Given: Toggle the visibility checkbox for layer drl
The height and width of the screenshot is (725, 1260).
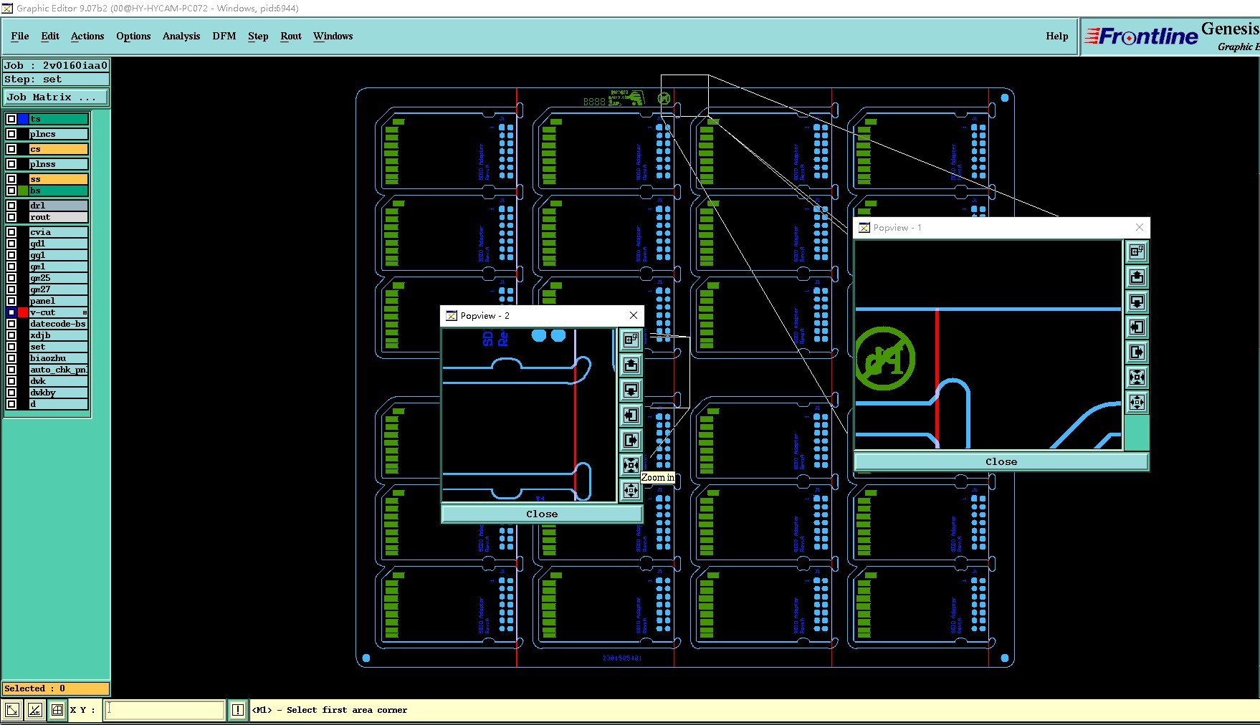Looking at the screenshot, I should tap(11, 206).
